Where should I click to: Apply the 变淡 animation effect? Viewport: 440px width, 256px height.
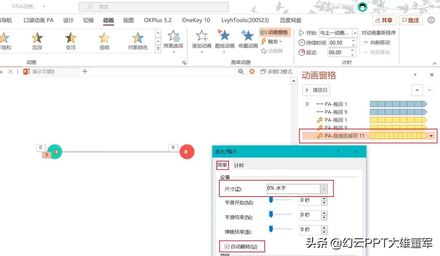[x=70, y=39]
